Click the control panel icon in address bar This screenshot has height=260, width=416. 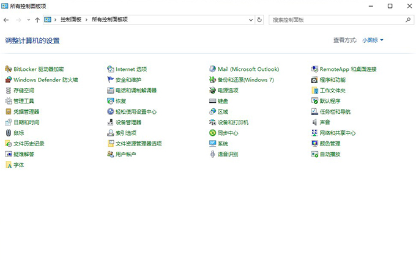[48, 20]
